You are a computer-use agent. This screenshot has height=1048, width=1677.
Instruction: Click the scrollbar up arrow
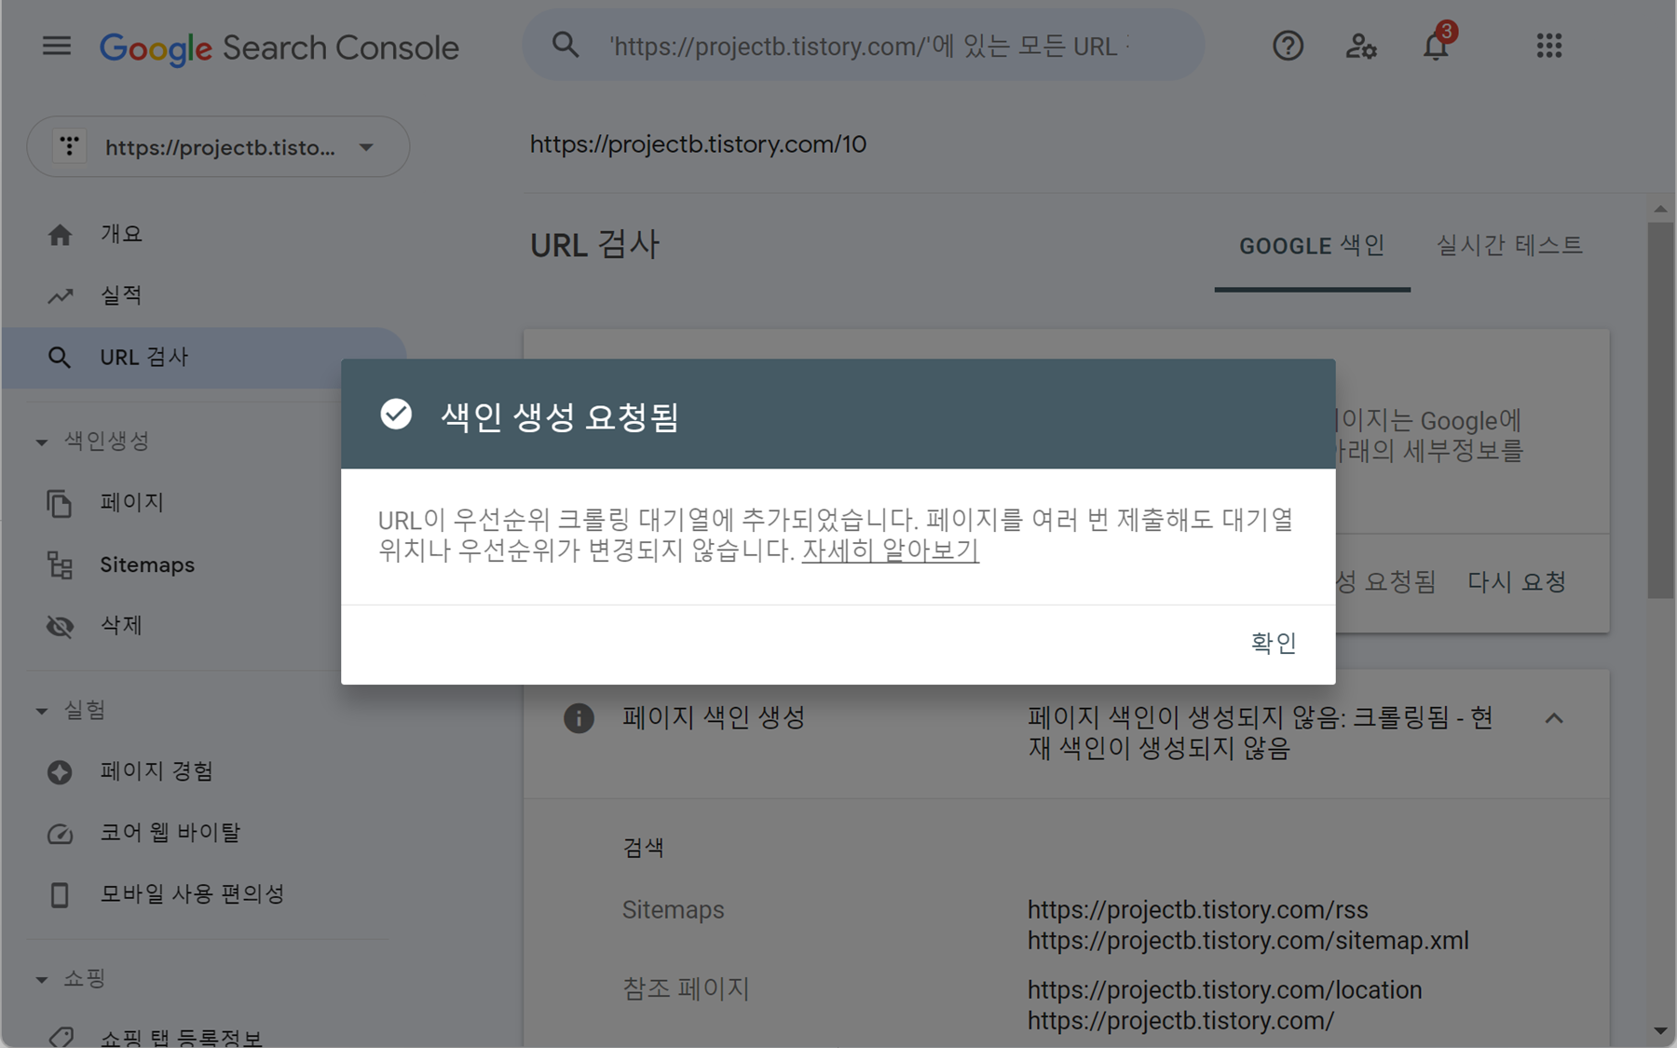1660,208
